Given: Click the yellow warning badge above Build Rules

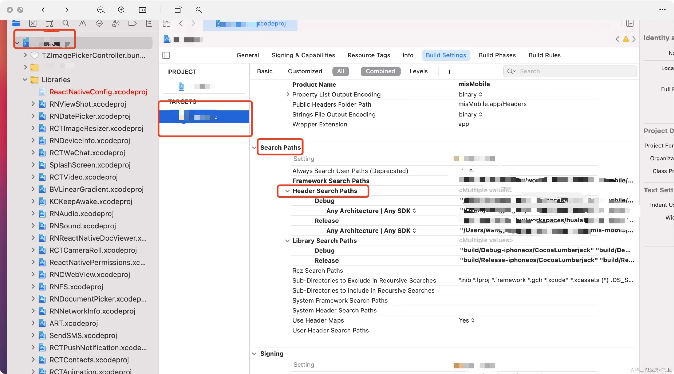Looking at the screenshot, I should coord(626,39).
